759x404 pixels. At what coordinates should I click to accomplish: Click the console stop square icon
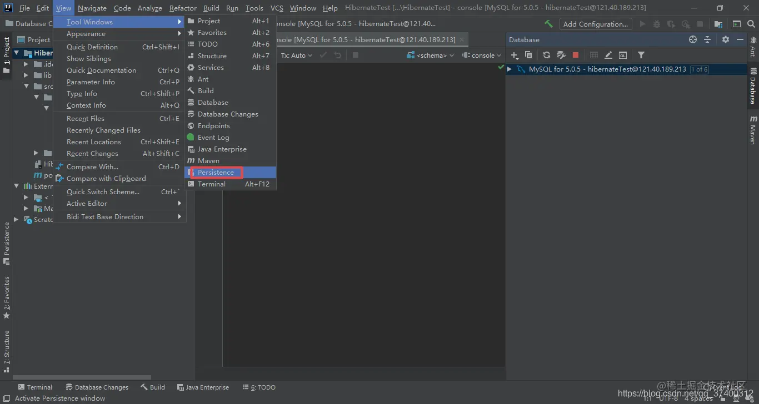click(x=356, y=55)
